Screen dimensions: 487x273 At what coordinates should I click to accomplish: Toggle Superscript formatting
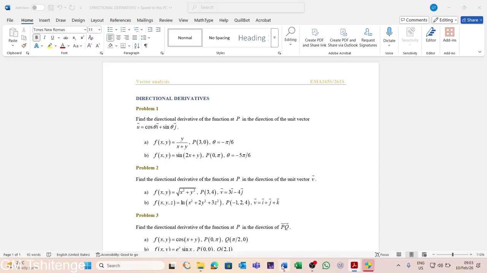tap(82, 38)
